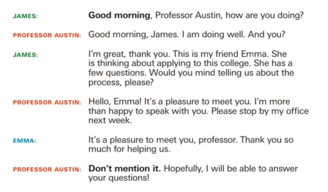Click 'much for helping us.' line
328x192 pixels.
129,149
